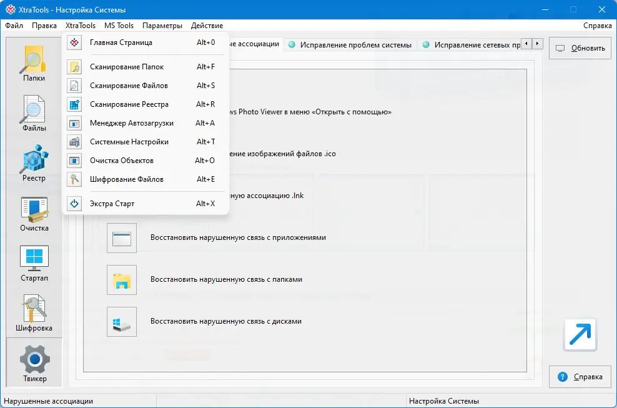Click the Системные Настройки menu icon

click(x=74, y=142)
